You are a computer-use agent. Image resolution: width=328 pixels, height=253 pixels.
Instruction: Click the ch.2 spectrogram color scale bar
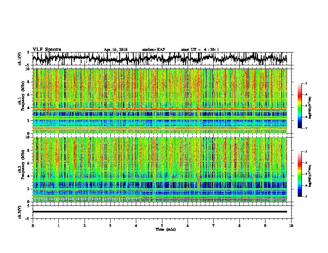point(300,174)
